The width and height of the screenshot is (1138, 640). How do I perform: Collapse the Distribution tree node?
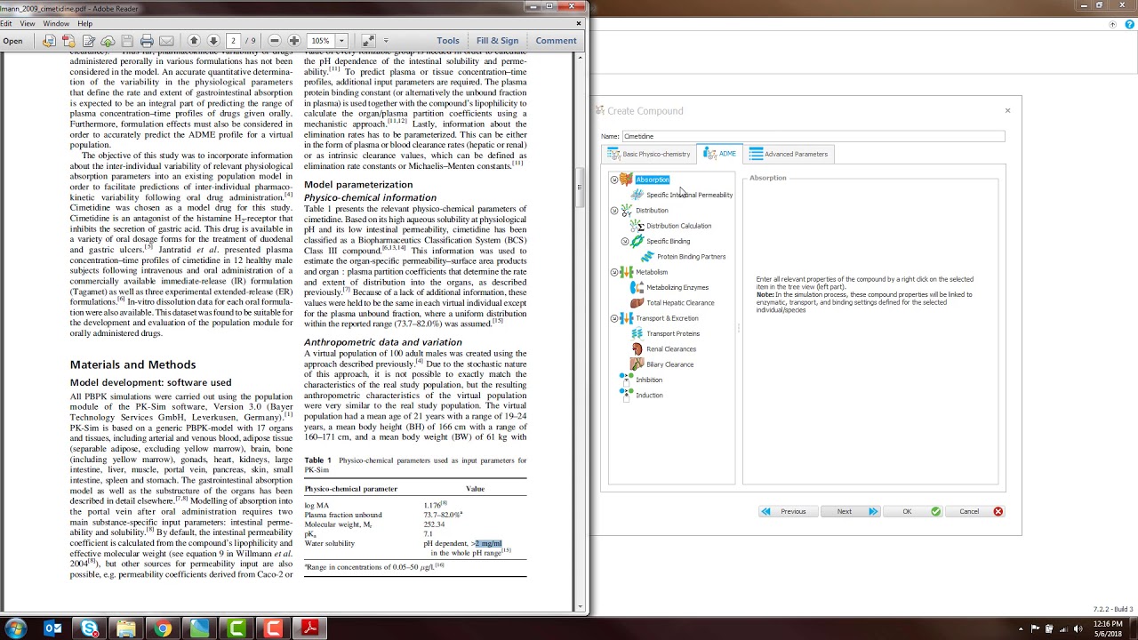point(613,211)
